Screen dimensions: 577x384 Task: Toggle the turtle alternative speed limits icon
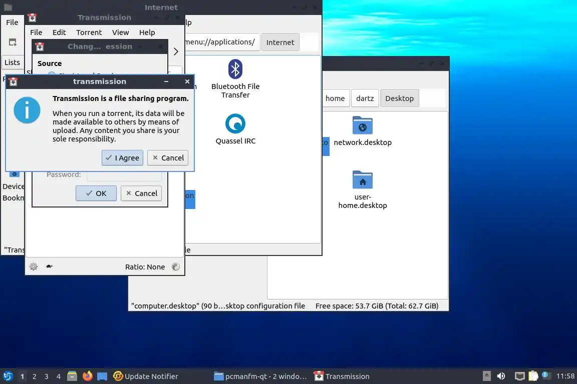pyautogui.click(x=49, y=266)
